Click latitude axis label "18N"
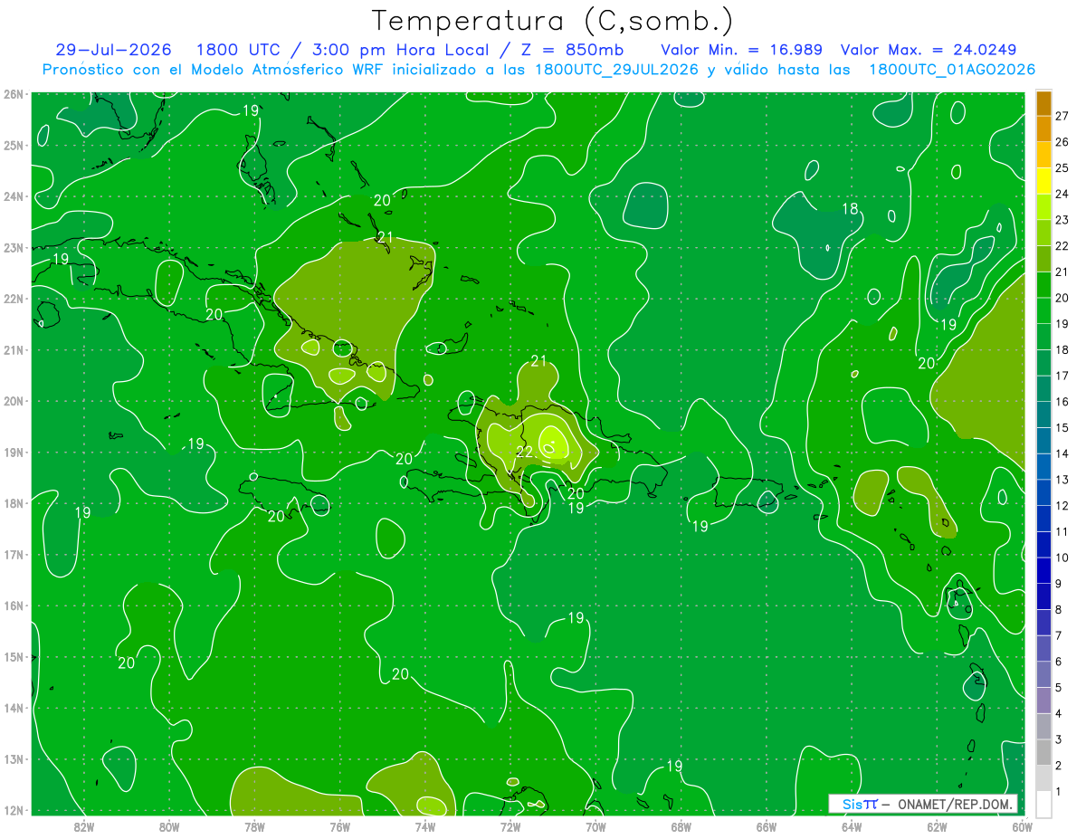This screenshot has height=839, width=1086. pyautogui.click(x=13, y=503)
